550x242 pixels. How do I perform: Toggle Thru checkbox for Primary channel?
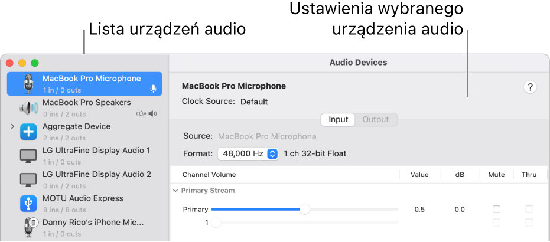pyautogui.click(x=529, y=210)
